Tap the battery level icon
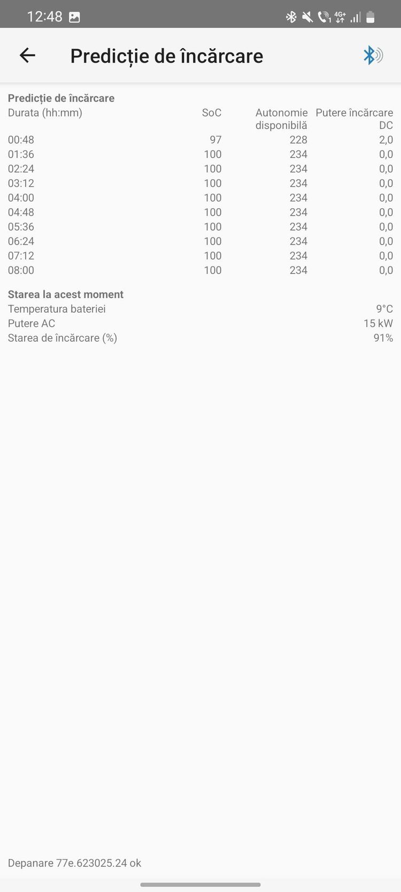 [x=371, y=17]
